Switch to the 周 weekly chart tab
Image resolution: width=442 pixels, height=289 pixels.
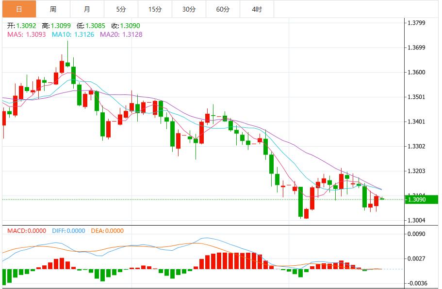[52, 9]
